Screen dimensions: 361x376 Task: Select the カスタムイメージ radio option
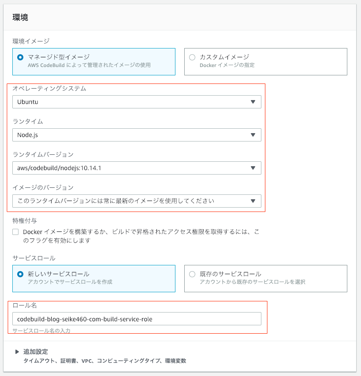192,58
